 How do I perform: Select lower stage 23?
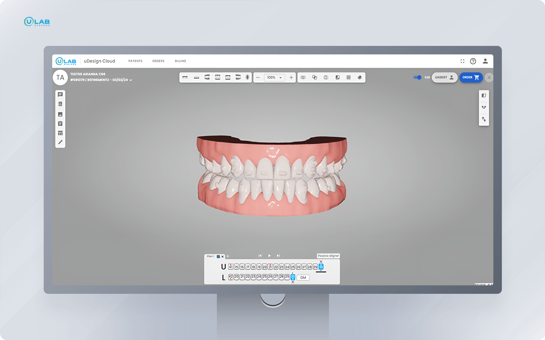pyautogui.click(x=253, y=277)
